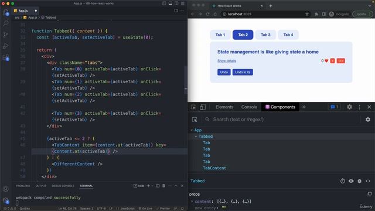Split the editor right
This screenshot has height=211, width=375.
click(176, 11)
